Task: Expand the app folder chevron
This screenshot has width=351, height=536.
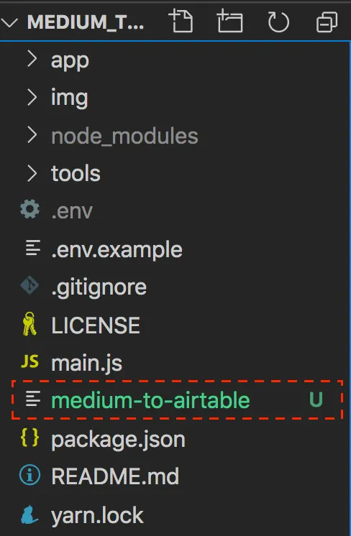Action: [x=32, y=59]
